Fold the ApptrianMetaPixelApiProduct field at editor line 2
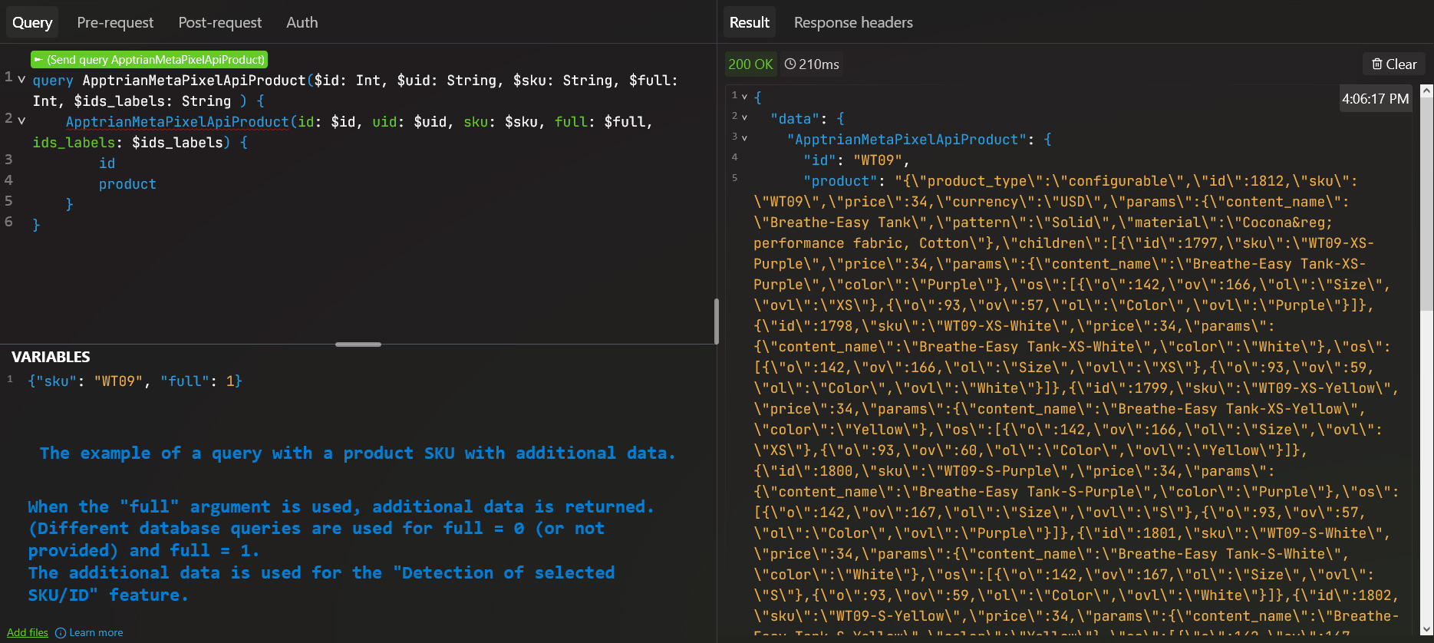 (x=21, y=120)
